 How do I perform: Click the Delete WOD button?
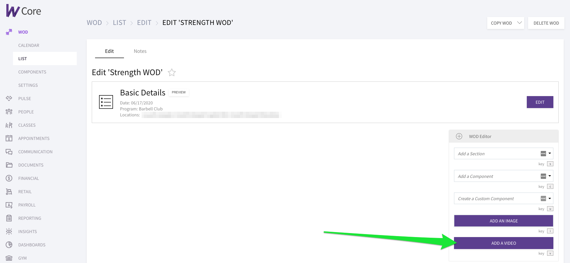tap(546, 23)
